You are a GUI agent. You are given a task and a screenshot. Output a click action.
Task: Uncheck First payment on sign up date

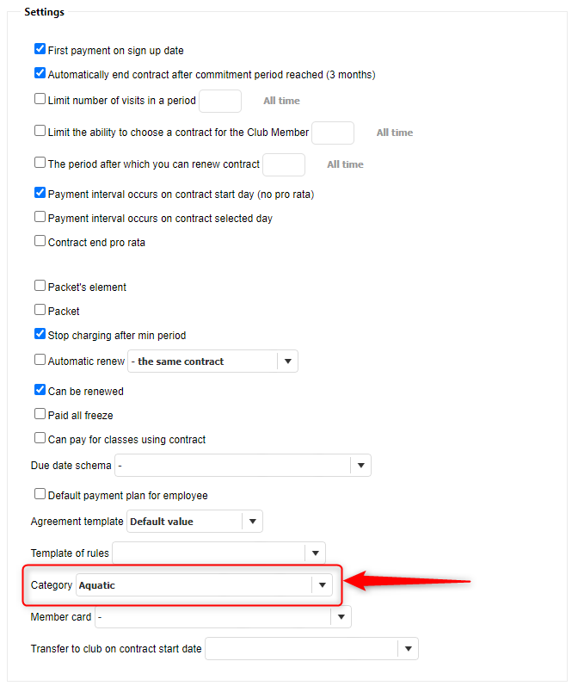coord(40,50)
